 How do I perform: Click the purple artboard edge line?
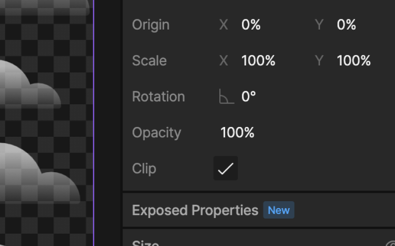click(x=93, y=123)
